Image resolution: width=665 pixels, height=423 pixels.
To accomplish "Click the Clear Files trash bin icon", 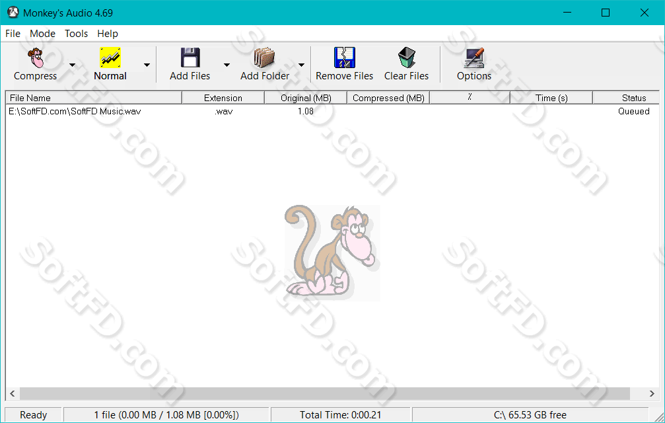I will tap(406, 58).
